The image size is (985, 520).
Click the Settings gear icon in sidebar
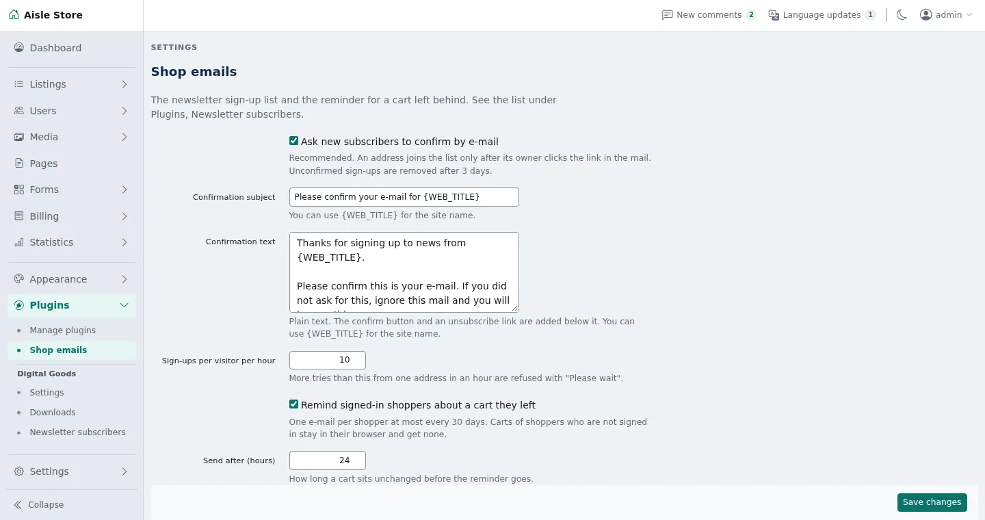pos(19,471)
